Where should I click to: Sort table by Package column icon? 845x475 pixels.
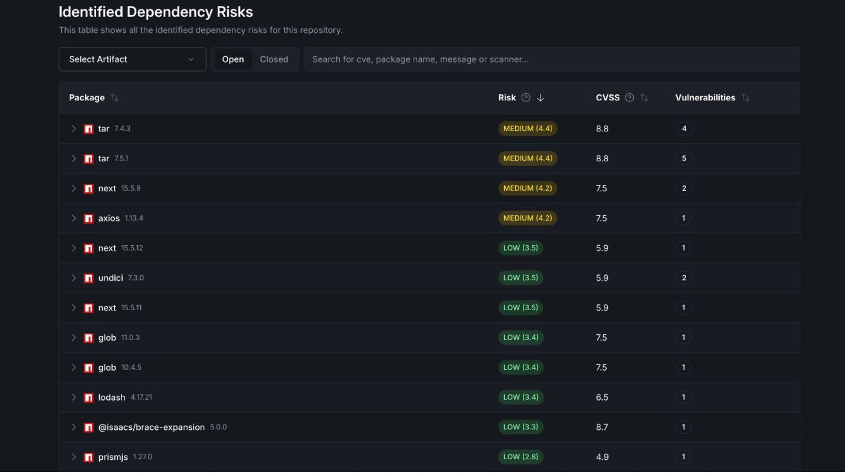[x=114, y=98]
